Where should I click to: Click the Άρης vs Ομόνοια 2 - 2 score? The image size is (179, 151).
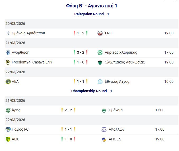click(68, 110)
